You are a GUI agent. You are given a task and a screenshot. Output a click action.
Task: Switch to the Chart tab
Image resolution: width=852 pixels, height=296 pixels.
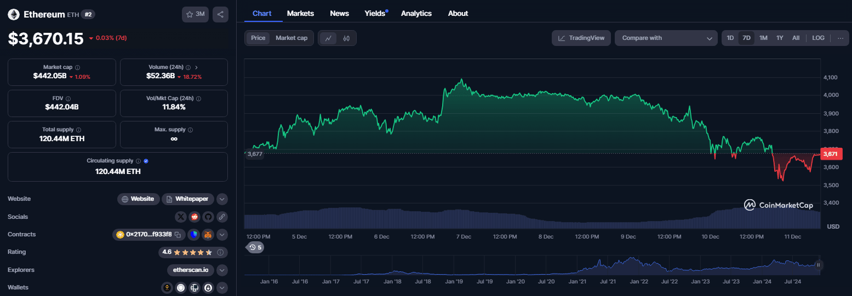click(262, 13)
